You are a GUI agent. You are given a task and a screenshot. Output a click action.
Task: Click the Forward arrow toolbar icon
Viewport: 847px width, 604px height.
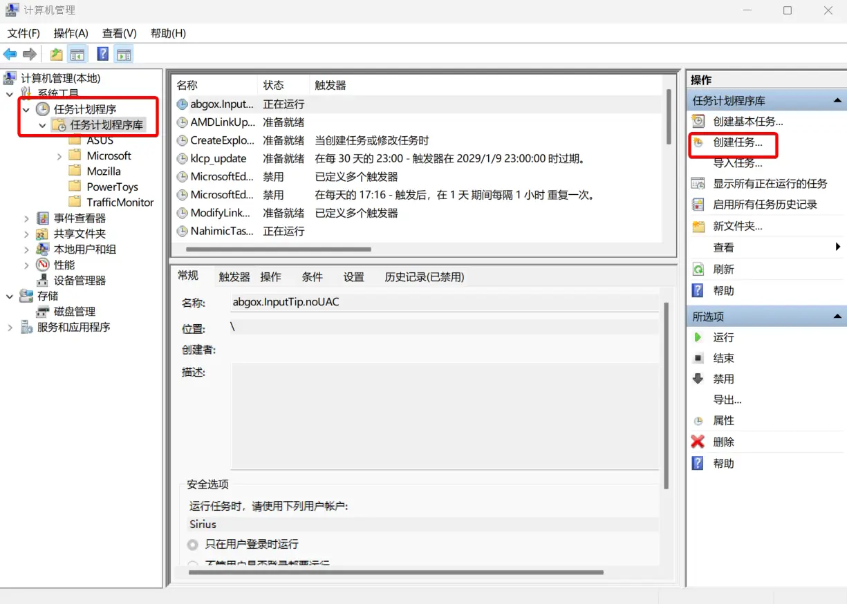pos(29,54)
